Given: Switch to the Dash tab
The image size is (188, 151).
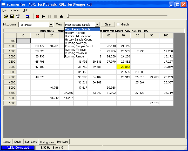Looking at the screenshot, I should click(x=18, y=142).
